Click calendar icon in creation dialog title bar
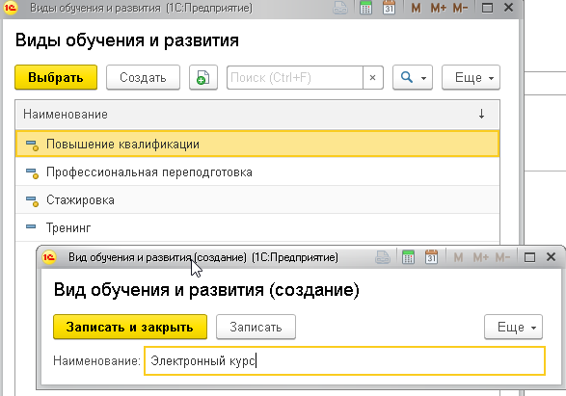The width and height of the screenshot is (566, 396). (431, 257)
